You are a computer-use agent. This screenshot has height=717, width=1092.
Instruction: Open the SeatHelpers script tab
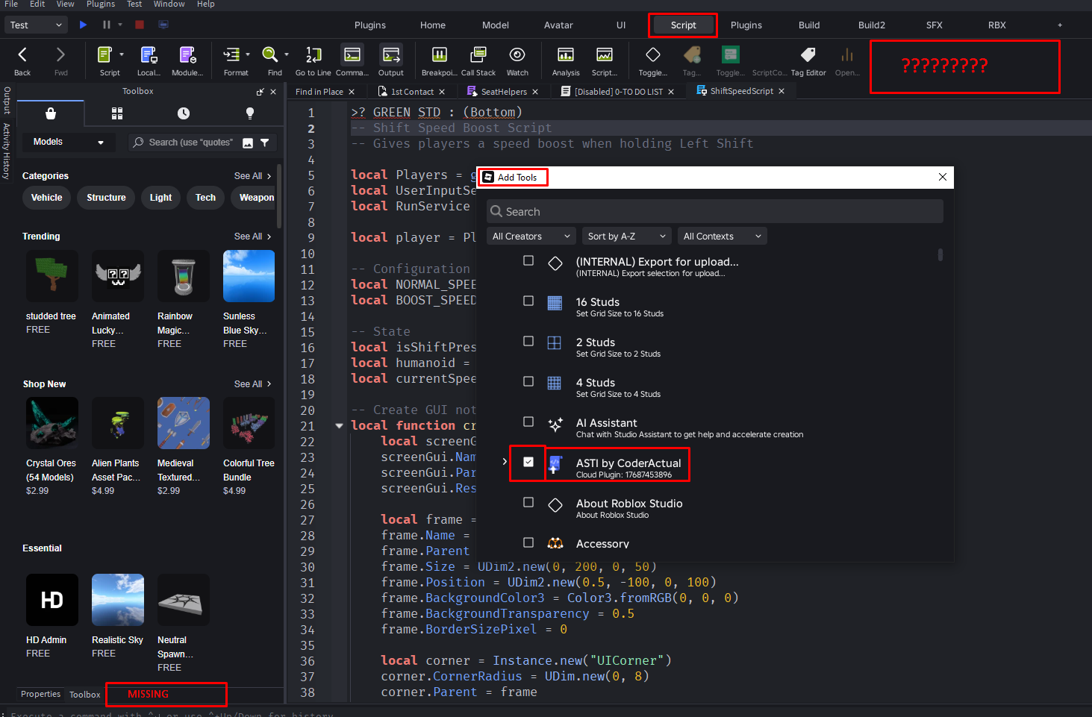503,92
